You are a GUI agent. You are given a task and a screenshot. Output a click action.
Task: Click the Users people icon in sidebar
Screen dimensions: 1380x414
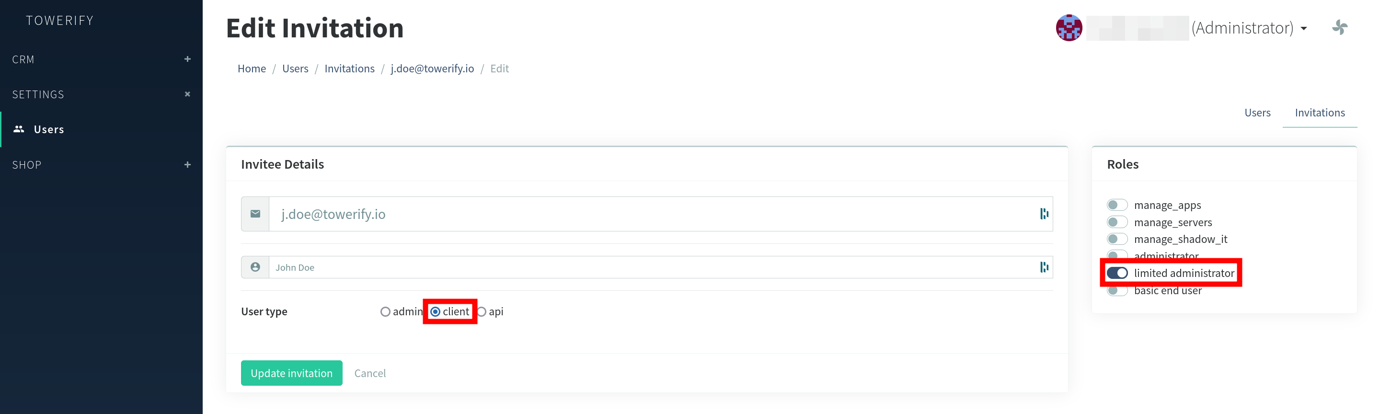[19, 129]
